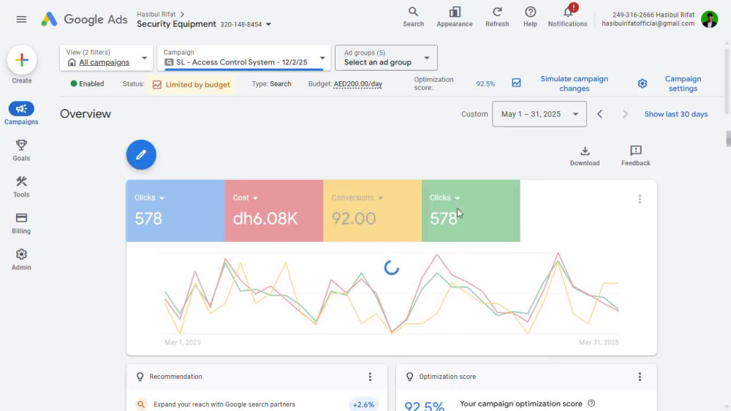This screenshot has width=731, height=411.
Task: Click the Campaign settings gear icon
Action: click(x=643, y=83)
